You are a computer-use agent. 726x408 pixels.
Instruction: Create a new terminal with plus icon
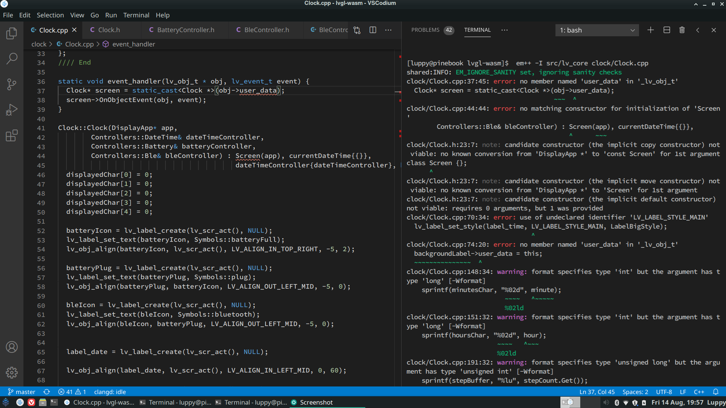[x=650, y=30]
